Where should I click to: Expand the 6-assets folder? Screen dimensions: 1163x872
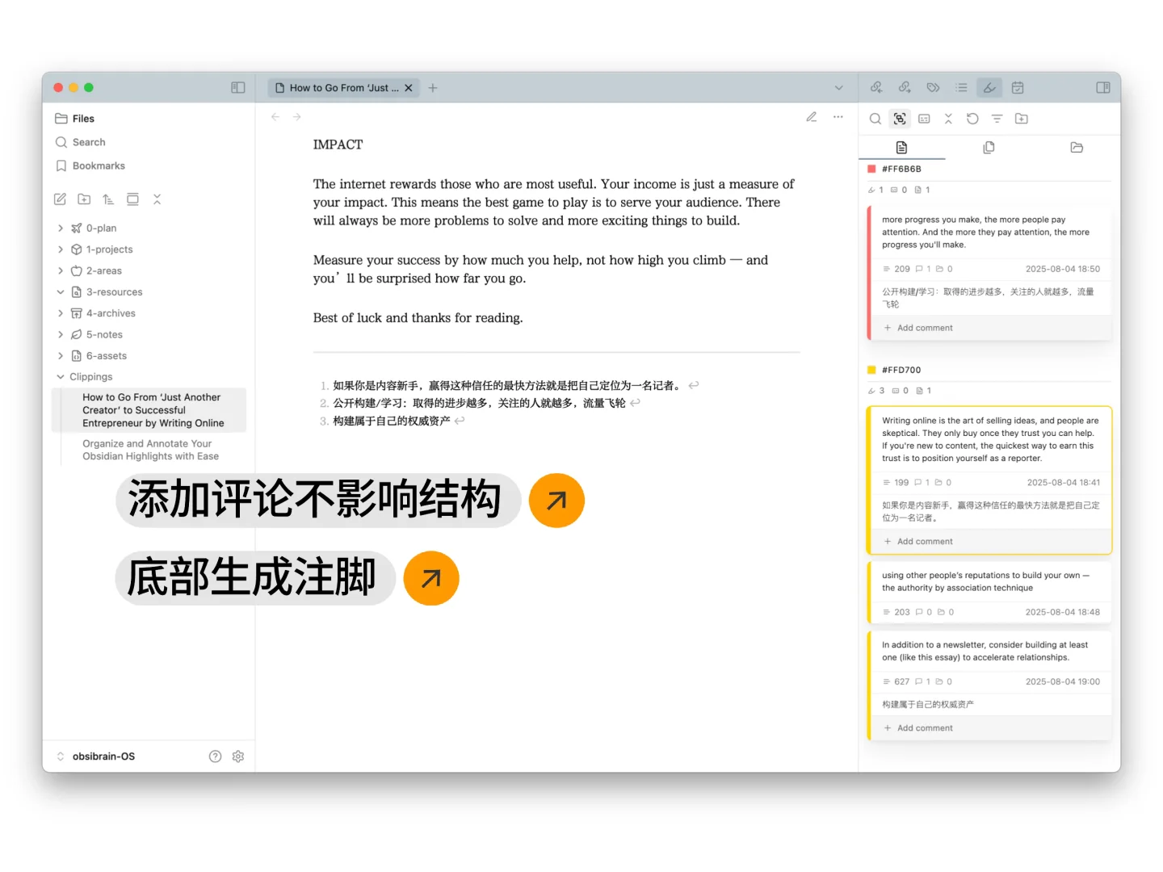(x=61, y=356)
